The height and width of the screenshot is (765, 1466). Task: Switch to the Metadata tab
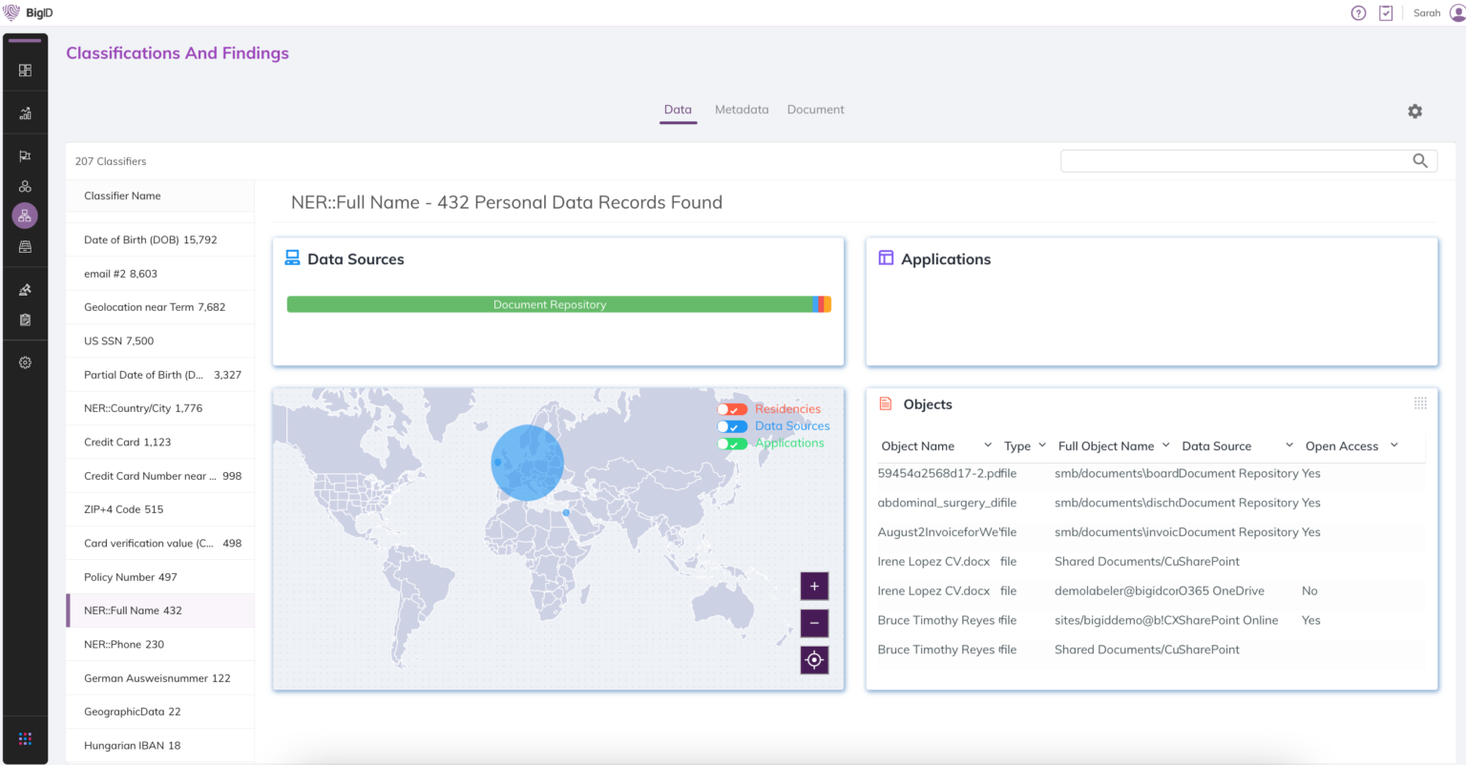[x=742, y=110]
